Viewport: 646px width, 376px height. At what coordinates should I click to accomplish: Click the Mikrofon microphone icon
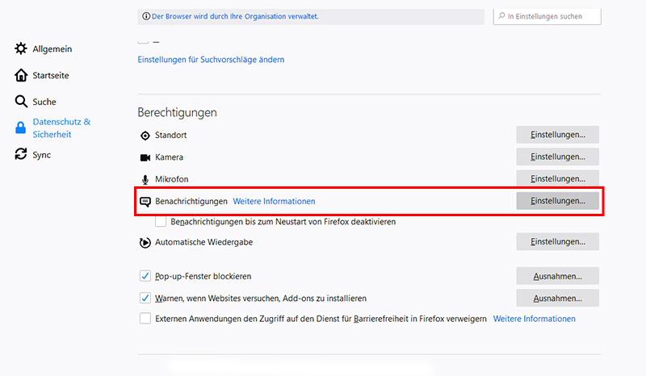[145, 180]
